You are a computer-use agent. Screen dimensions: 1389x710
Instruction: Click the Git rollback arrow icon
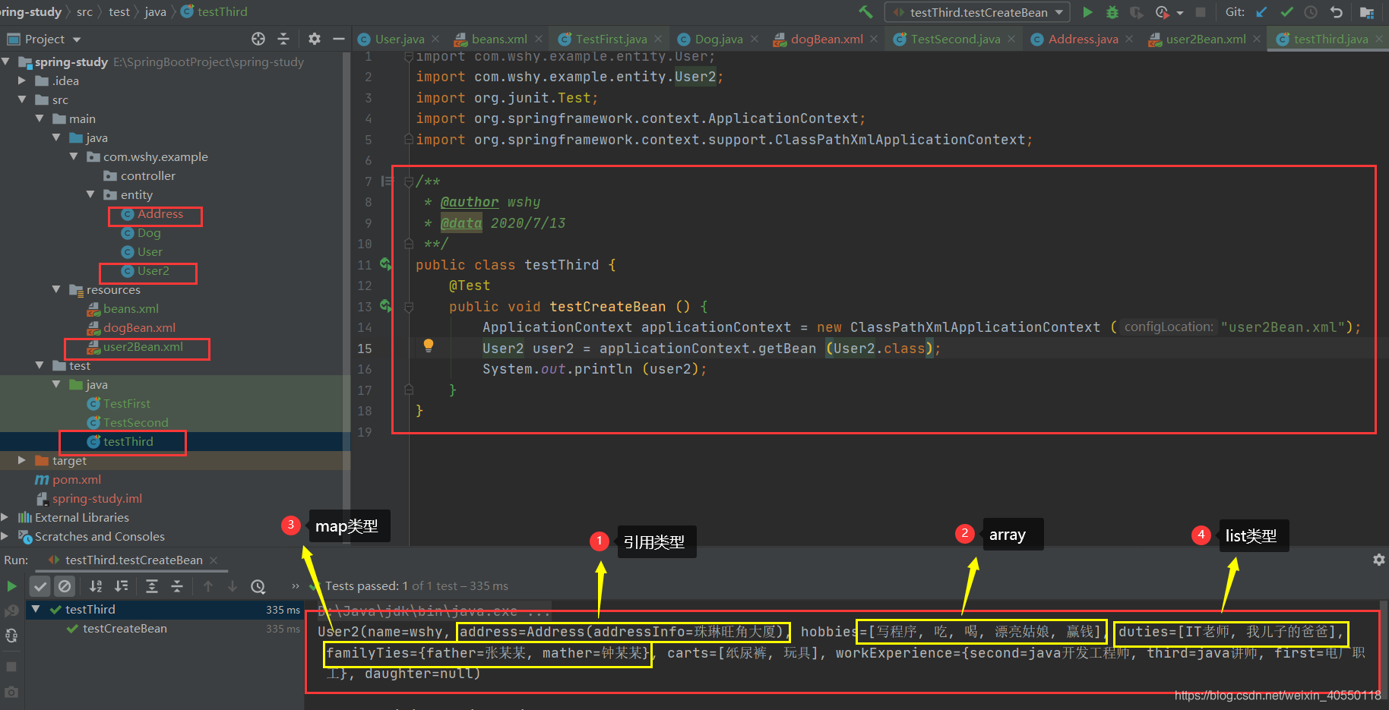point(1336,12)
